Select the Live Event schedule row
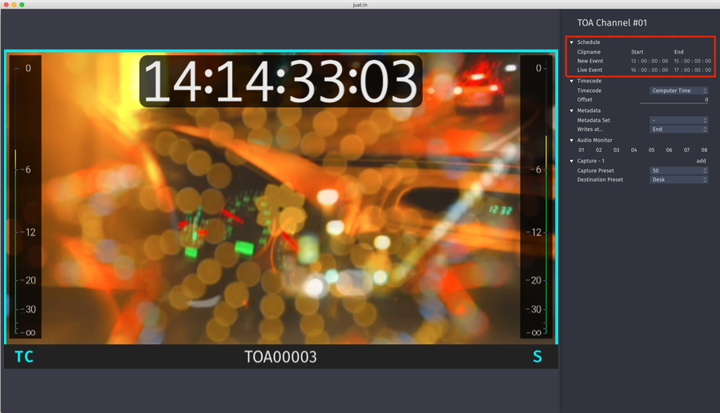720x413 pixels. (644, 70)
